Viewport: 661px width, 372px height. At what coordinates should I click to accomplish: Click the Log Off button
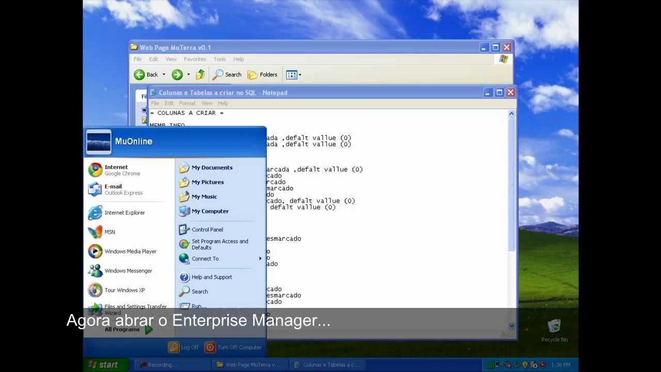pyautogui.click(x=184, y=347)
